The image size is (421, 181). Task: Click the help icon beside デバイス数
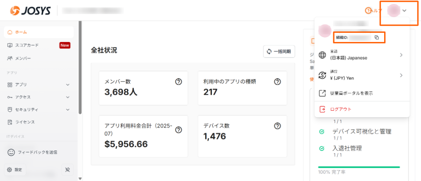(277, 126)
